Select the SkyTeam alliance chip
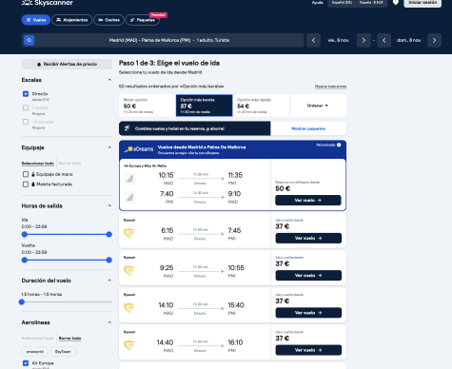This screenshot has height=369, width=452. point(63,352)
